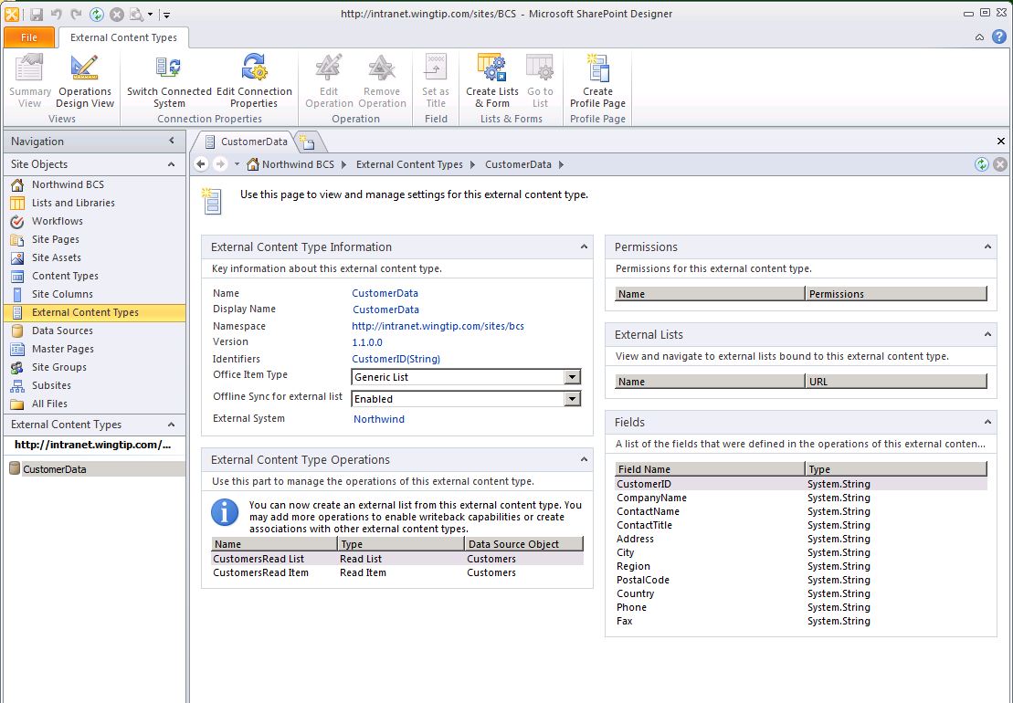Open the navigation history dropdown arrow
The image size is (1013, 703).
click(x=237, y=164)
